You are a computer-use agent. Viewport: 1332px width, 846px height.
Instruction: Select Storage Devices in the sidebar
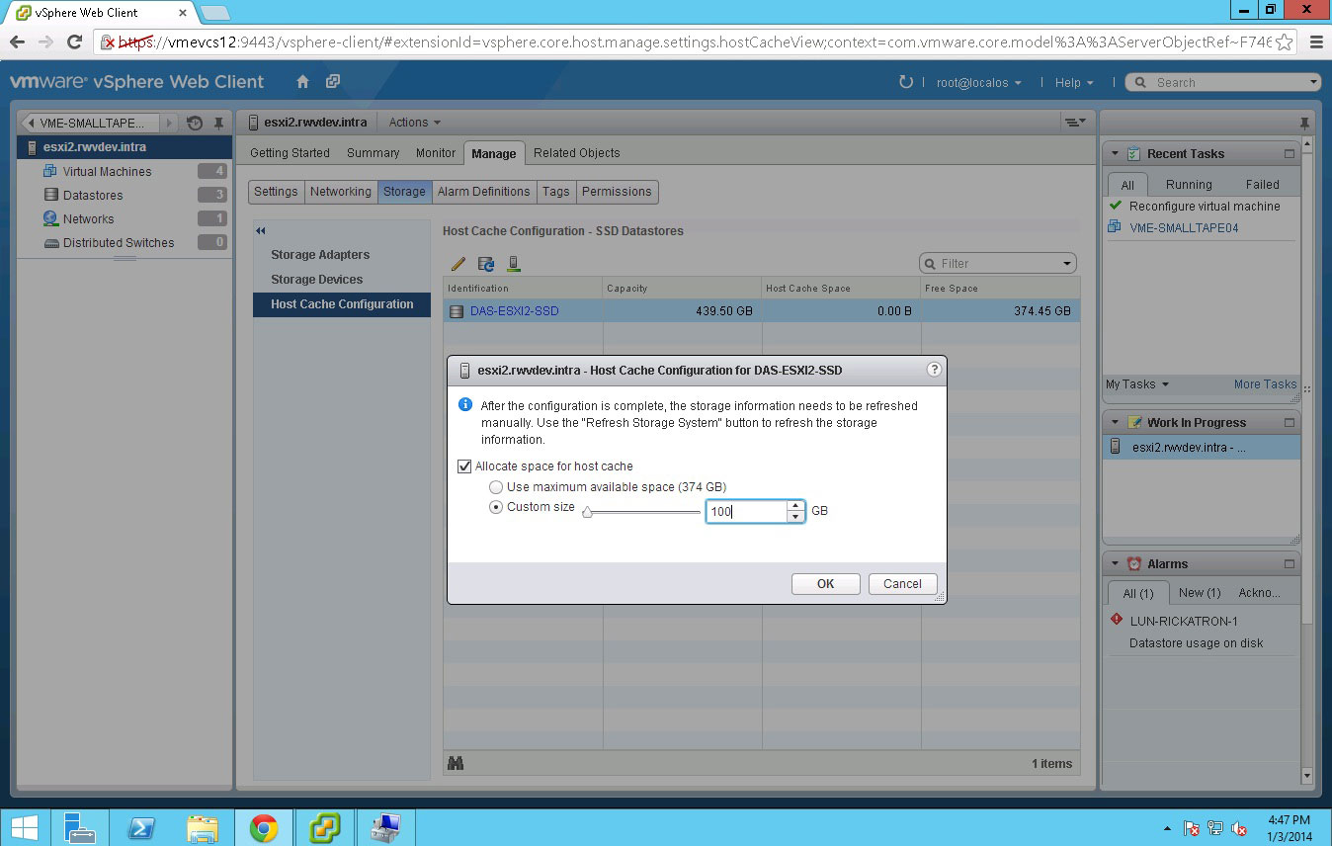(x=316, y=280)
